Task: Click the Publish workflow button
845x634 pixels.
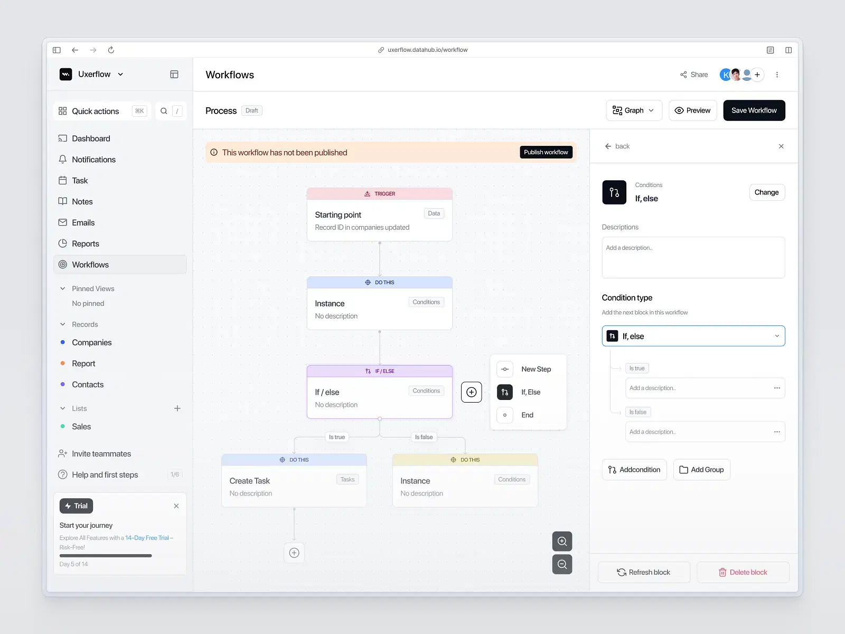Action: [x=546, y=152]
